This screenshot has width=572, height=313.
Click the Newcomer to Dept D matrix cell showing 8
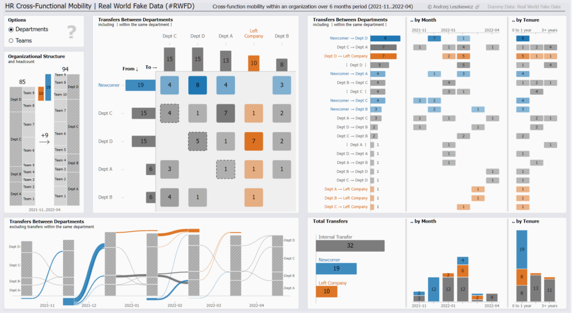198,85
